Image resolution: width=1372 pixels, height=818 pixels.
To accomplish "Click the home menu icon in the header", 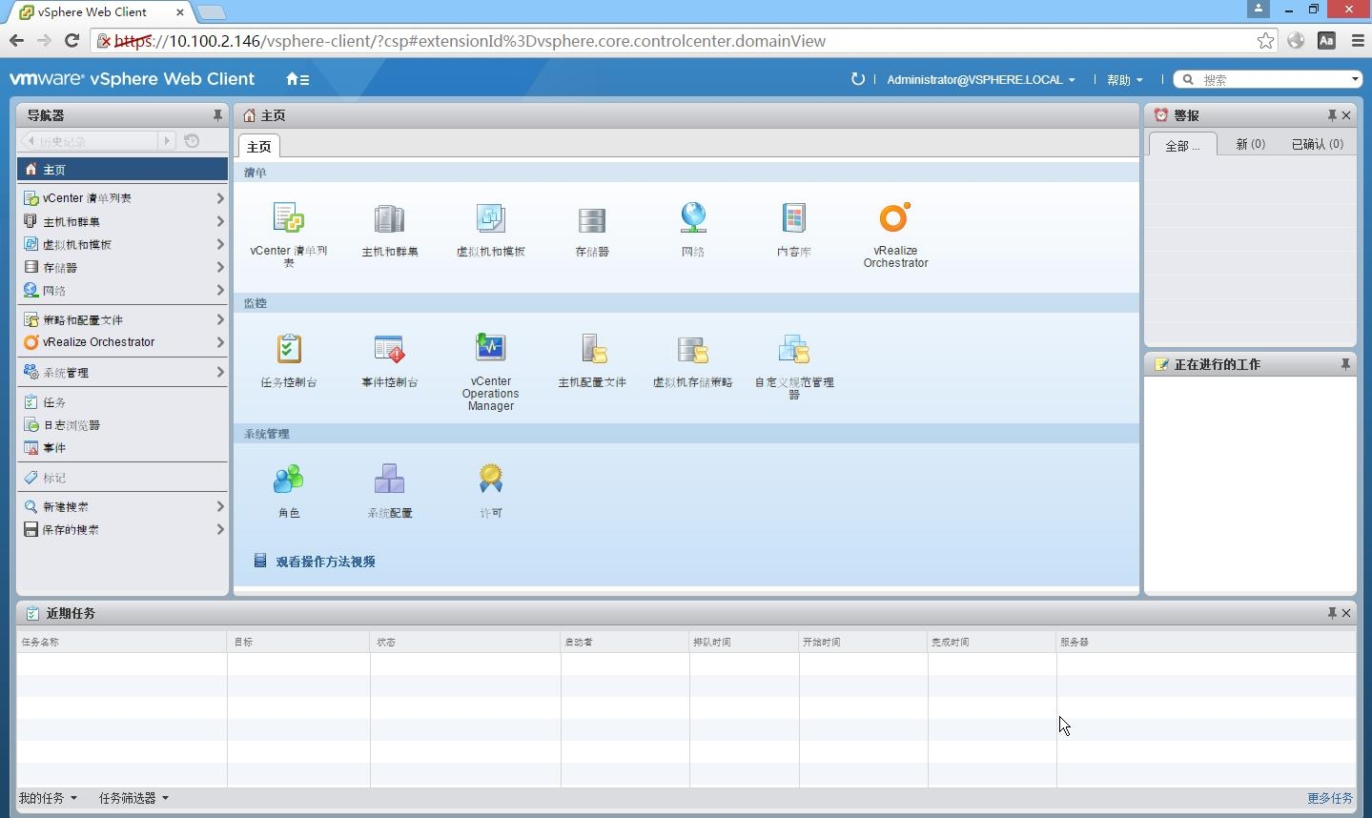I will coord(297,79).
